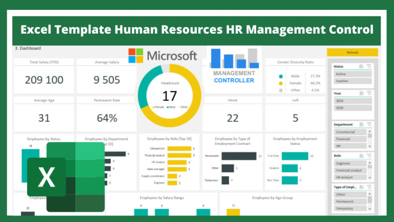The height and width of the screenshot is (222, 394).
Task: Click the Role slicer's scroll-up arrow
Action: 370,163
